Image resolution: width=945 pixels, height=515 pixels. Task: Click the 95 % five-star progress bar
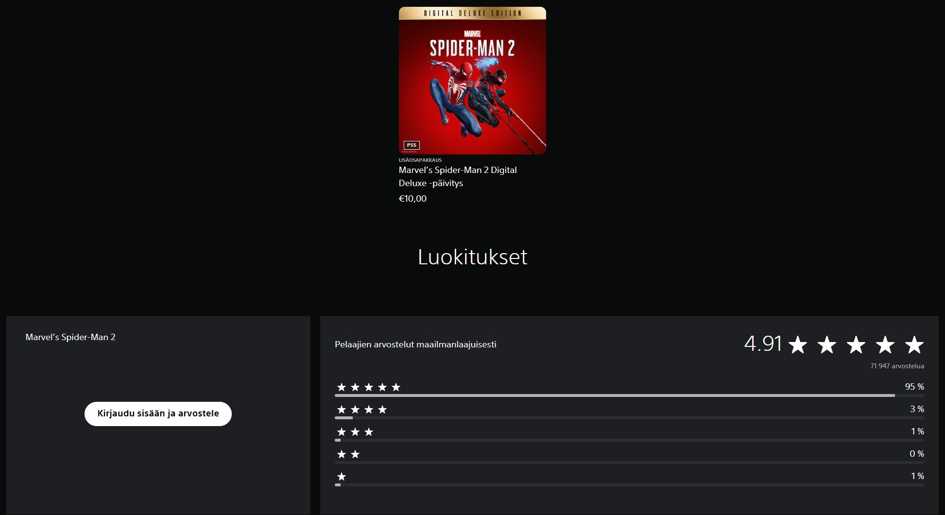(629, 395)
